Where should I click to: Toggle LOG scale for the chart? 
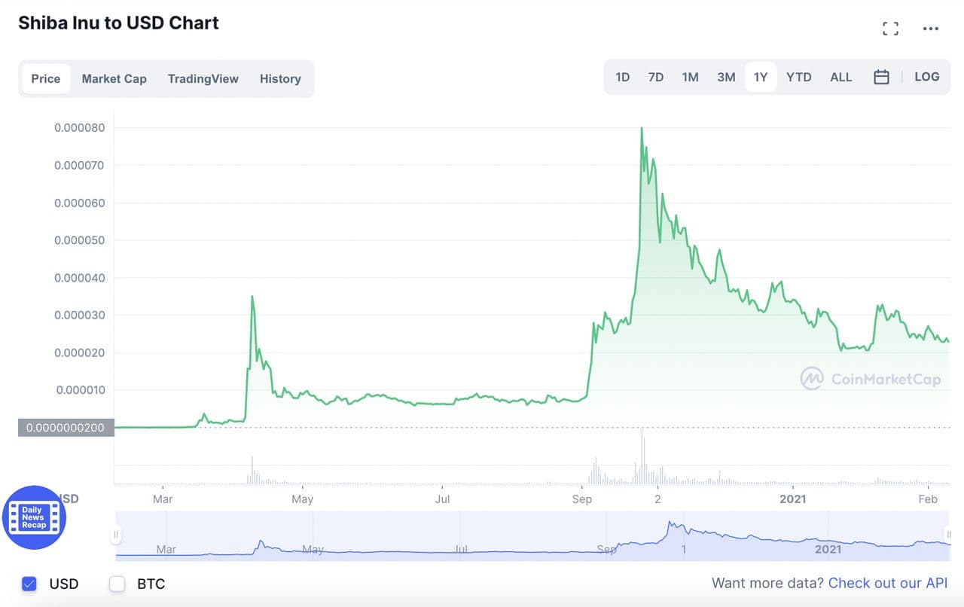[926, 77]
